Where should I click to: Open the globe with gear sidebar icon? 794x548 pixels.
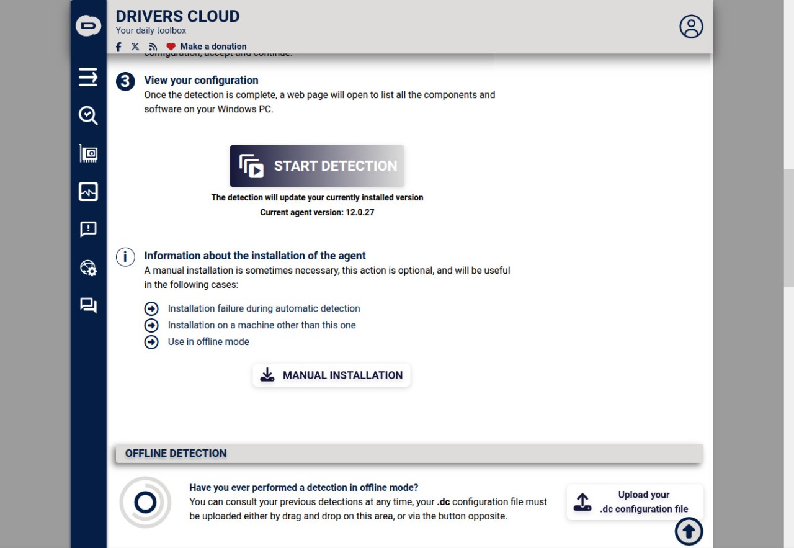88,267
